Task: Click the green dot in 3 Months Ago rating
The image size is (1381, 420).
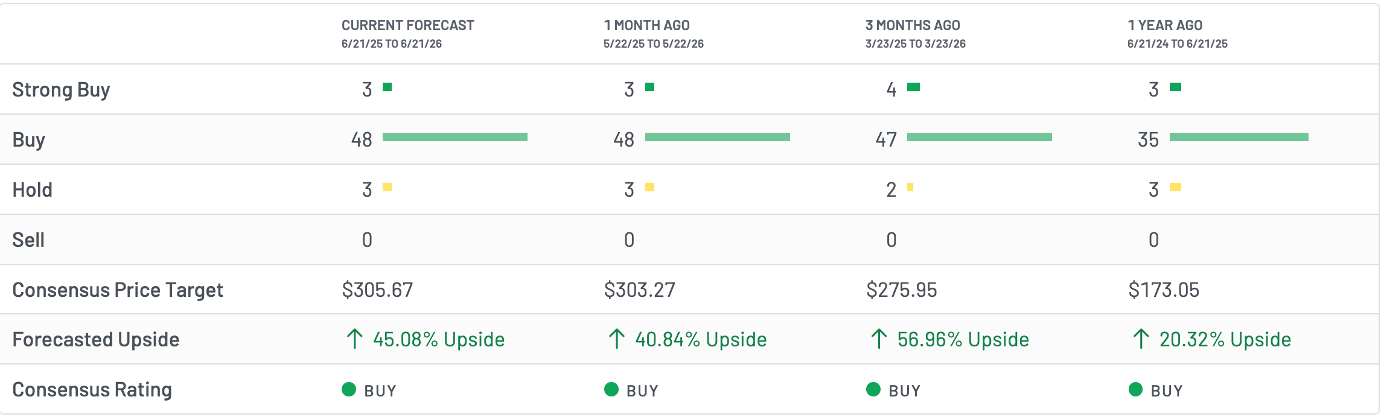Action: [x=873, y=389]
